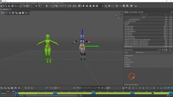Viewport: 173px width, 97px height.
Task: Switch to the Event log tab
Action: coord(141,12)
